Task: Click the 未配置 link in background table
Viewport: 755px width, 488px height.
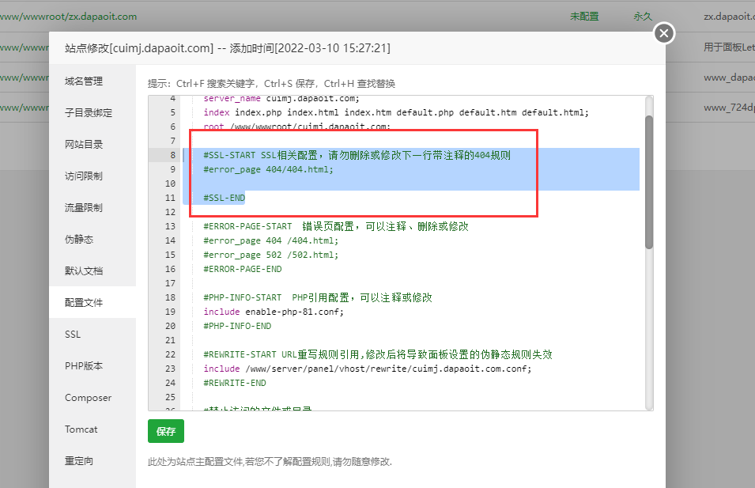Action: point(584,17)
